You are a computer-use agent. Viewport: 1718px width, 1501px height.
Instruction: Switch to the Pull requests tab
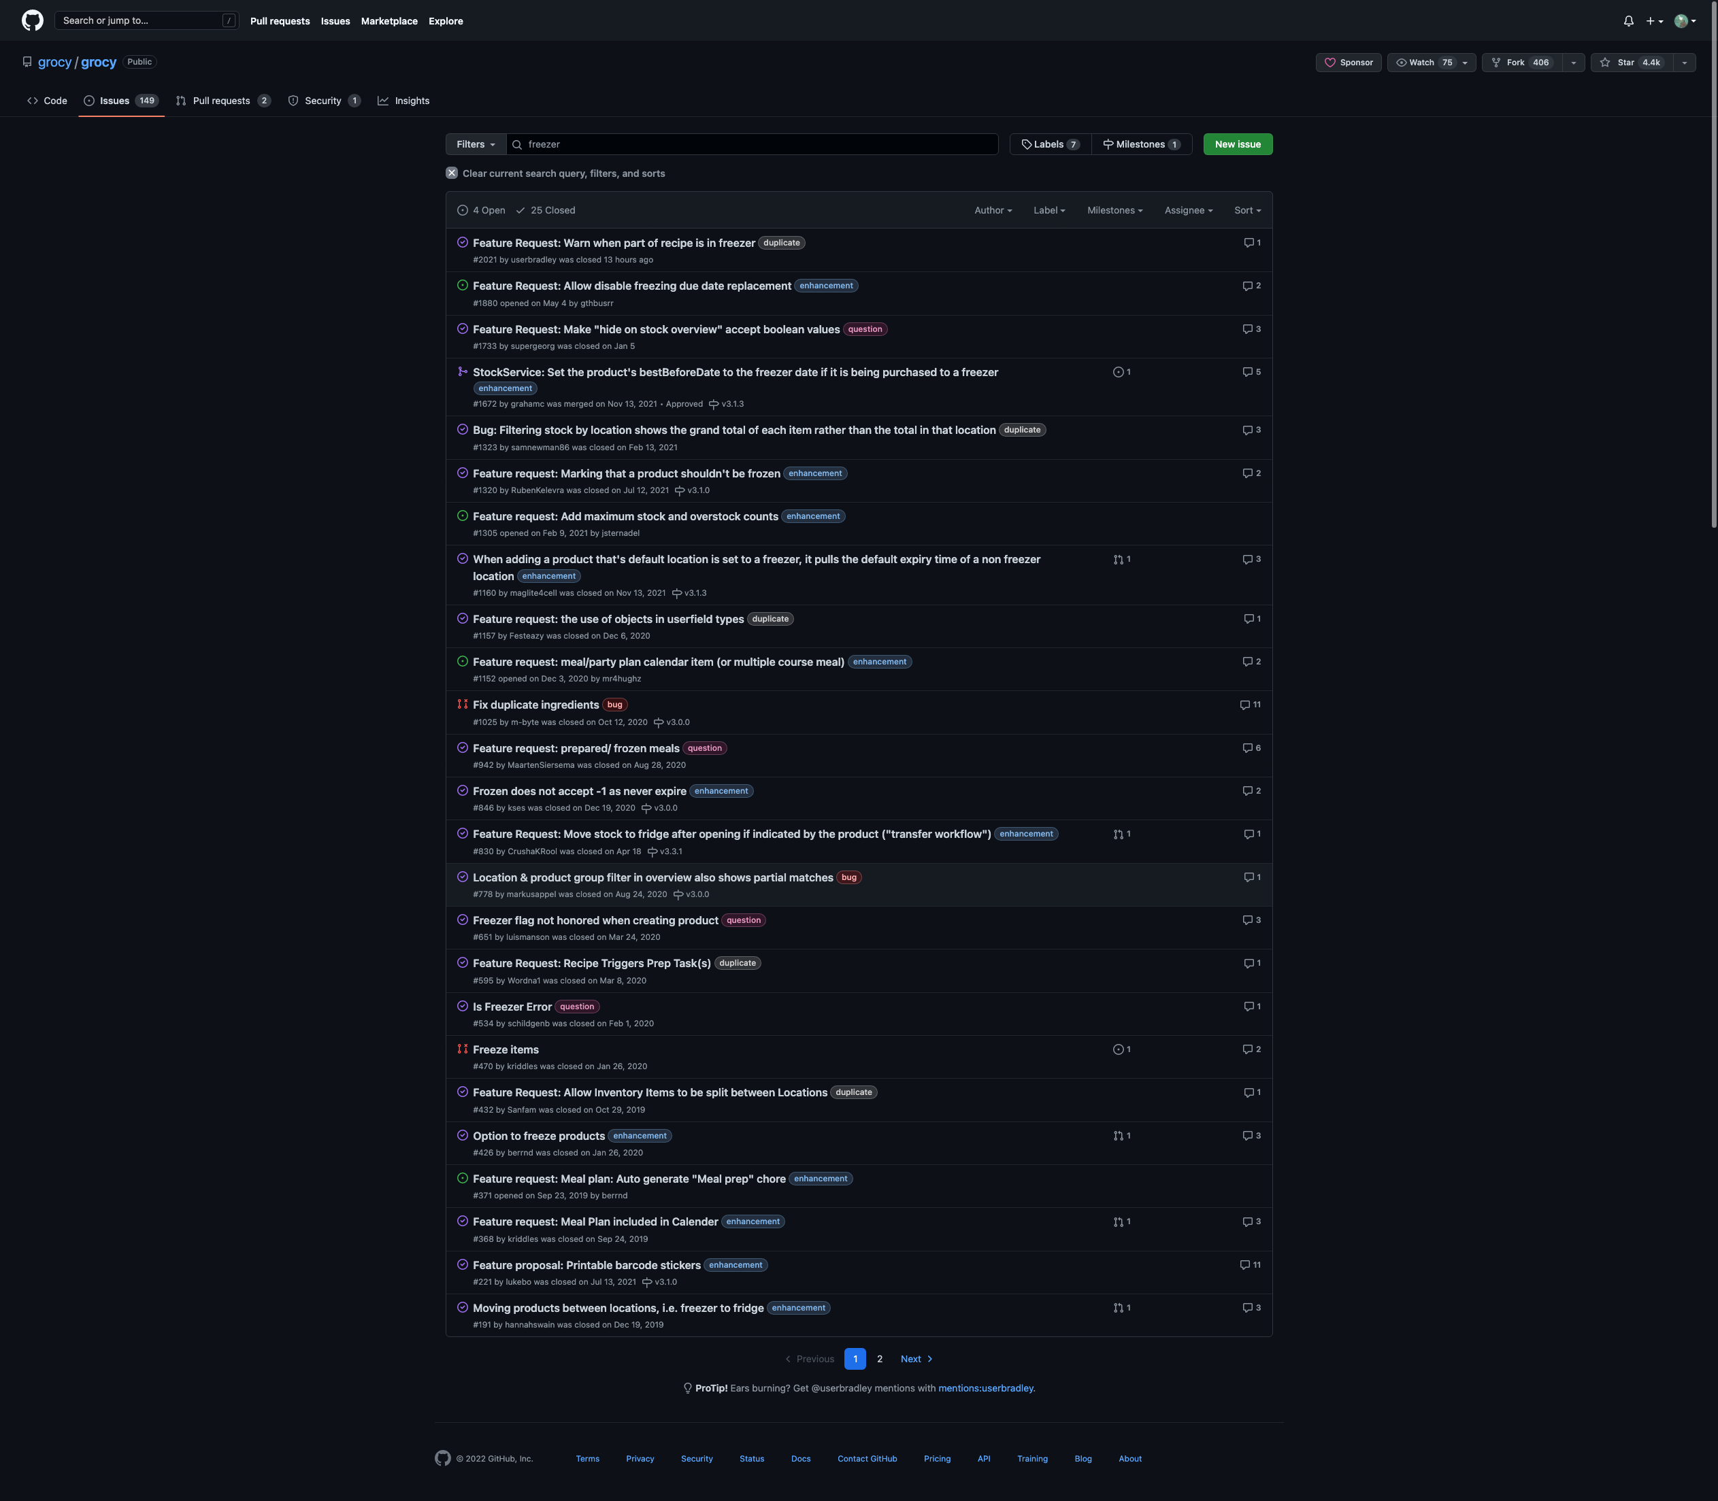(x=221, y=101)
